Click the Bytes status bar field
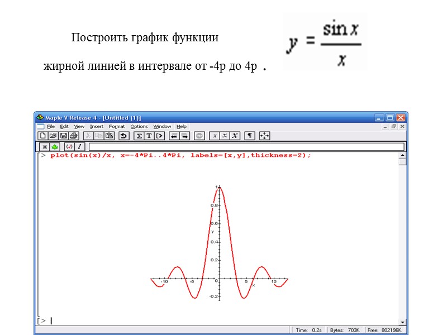This screenshot has height=335, width=447. coord(345,330)
